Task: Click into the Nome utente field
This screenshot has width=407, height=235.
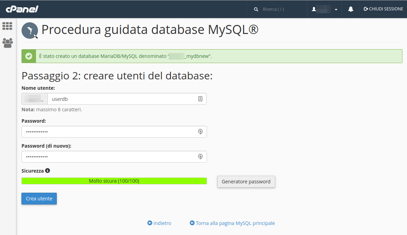Action: tap(127, 99)
